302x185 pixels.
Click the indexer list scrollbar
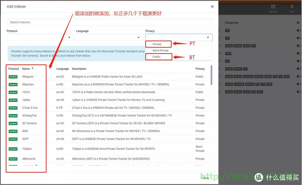tap(211, 75)
